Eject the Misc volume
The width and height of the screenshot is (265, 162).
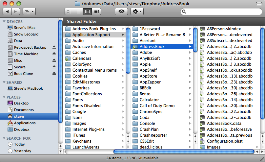pos(54,60)
